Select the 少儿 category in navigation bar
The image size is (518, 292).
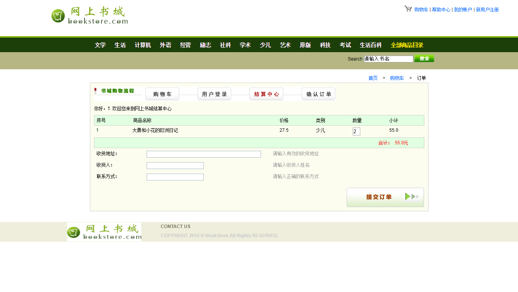click(x=265, y=45)
